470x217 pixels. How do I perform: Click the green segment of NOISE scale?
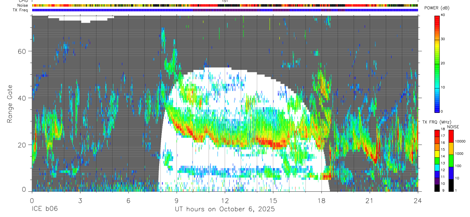451,161
